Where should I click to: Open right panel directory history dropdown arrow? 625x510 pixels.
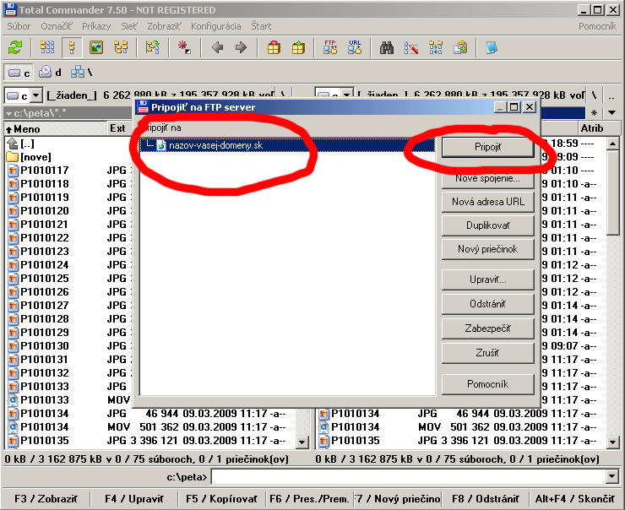pos(611,113)
